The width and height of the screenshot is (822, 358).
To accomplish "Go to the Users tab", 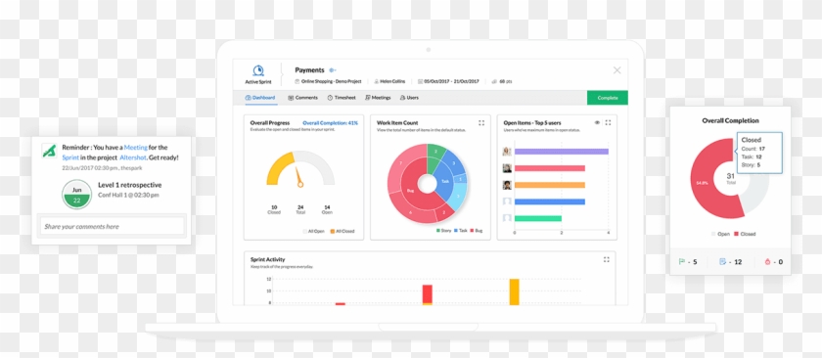I will 409,98.
